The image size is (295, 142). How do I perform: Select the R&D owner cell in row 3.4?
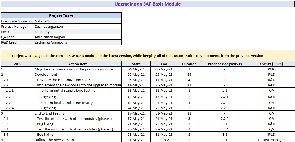point(271,134)
